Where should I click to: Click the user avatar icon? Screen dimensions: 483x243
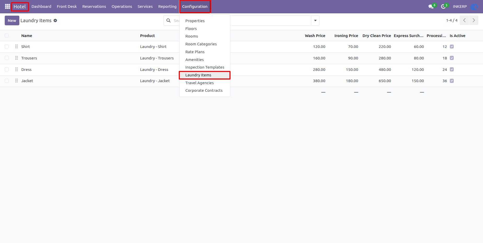tap(474, 7)
